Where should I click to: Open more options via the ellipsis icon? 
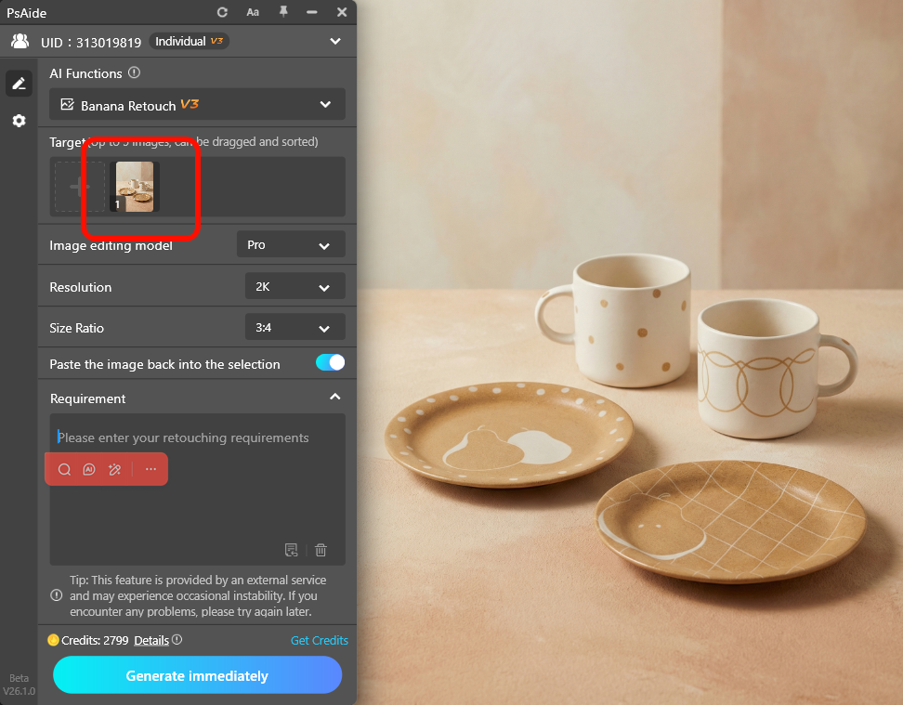[150, 469]
